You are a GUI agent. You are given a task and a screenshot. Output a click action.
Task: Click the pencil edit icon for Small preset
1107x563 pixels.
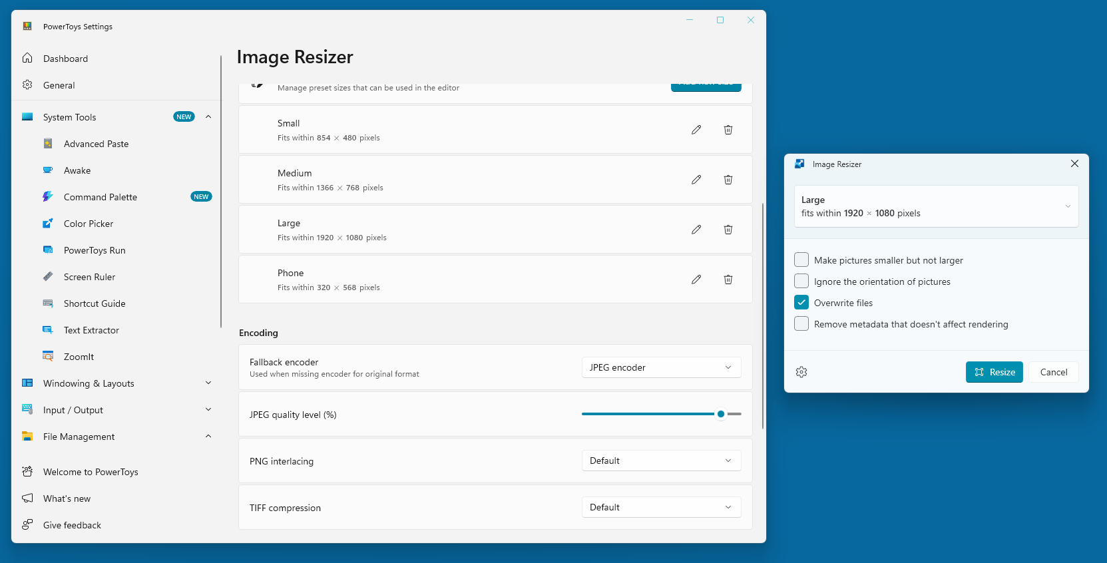(x=696, y=130)
